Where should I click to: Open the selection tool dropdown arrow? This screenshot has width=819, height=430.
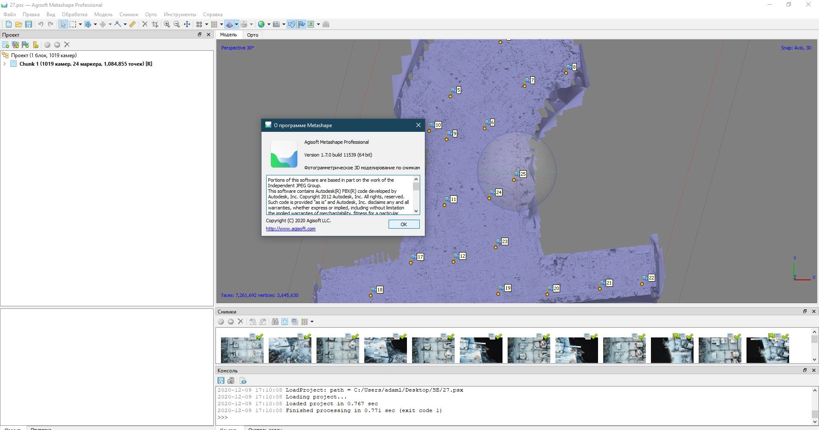tap(80, 24)
